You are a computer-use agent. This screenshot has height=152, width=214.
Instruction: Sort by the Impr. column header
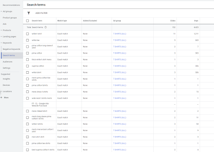[x=196, y=21]
